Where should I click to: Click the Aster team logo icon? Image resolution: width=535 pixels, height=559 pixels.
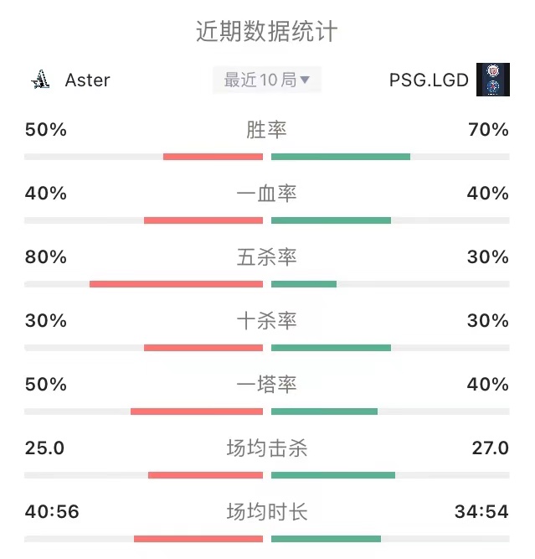pyautogui.click(x=40, y=80)
